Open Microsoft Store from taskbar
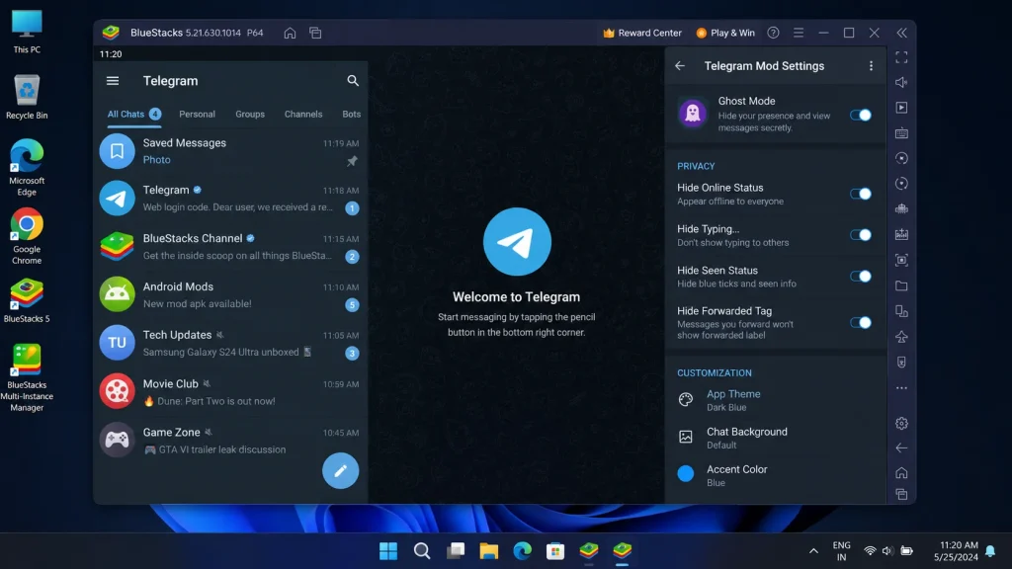The width and height of the screenshot is (1012, 569). [x=555, y=551]
